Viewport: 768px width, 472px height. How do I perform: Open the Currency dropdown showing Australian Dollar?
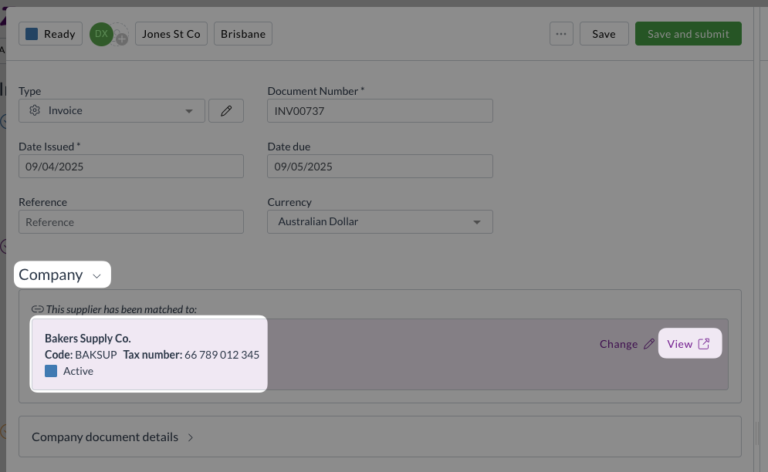coord(380,222)
